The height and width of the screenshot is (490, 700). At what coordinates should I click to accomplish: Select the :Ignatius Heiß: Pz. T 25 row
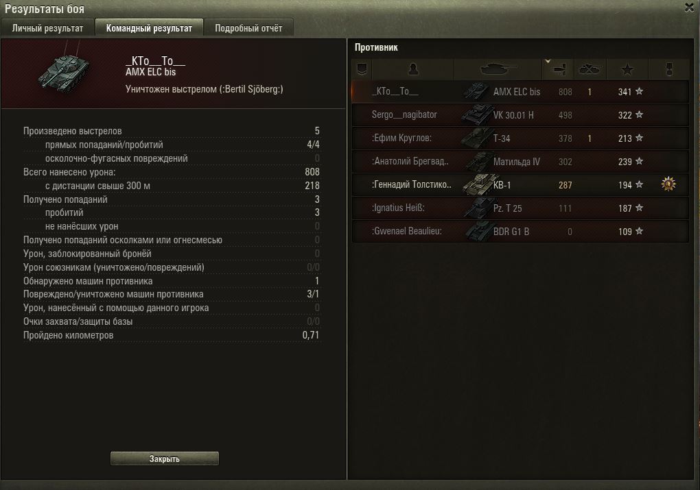pos(520,208)
